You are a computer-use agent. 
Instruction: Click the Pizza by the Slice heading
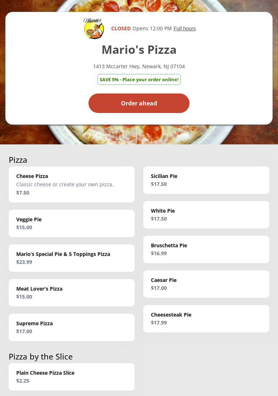[x=41, y=357]
